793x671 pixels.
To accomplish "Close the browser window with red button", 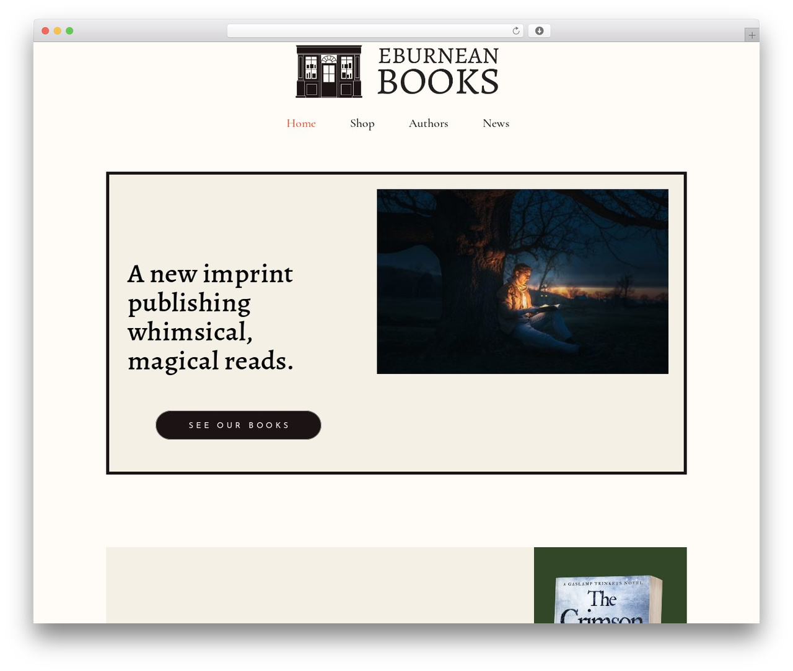I will tap(45, 31).
